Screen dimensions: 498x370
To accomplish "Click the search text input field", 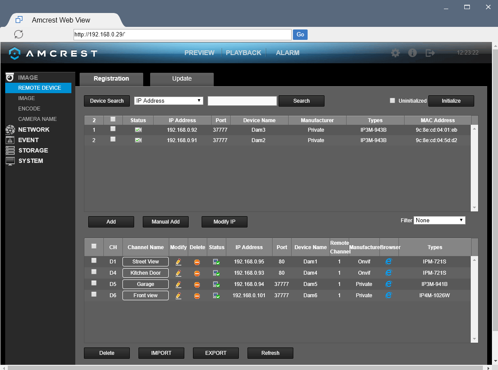I will pos(242,101).
